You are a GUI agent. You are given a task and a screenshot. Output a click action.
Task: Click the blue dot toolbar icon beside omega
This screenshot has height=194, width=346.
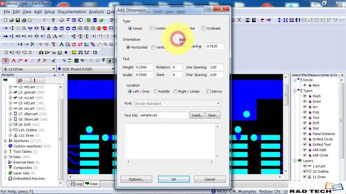[66, 52]
